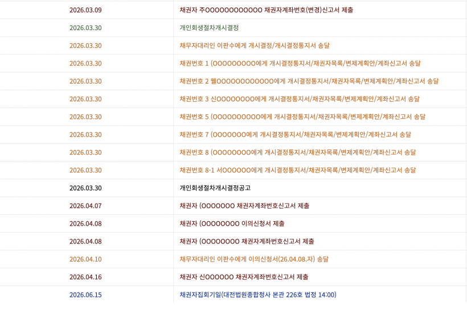Click the 채권번호 7 송달 entry
Viewport: 467px width, 311px height.
tap(296, 135)
